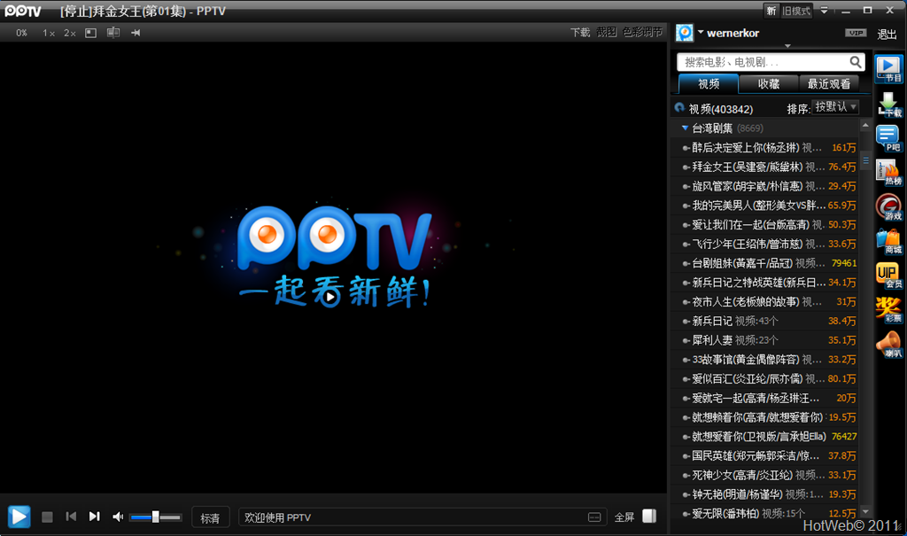Switch to 新 mode
This screenshot has height=536, width=907.
click(x=771, y=11)
